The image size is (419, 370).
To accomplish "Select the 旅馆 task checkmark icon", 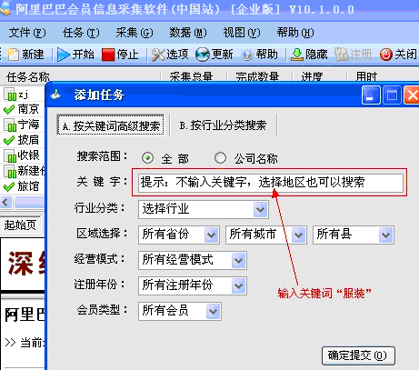I will [x=9, y=186].
